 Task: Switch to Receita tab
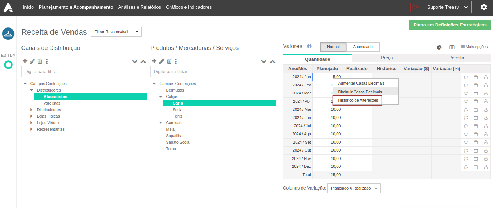[x=456, y=58]
